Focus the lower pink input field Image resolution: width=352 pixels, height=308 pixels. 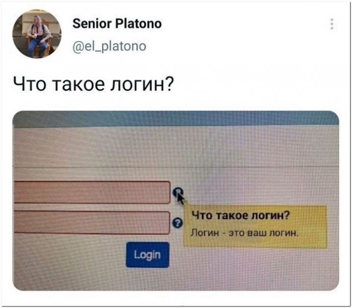(x=92, y=222)
